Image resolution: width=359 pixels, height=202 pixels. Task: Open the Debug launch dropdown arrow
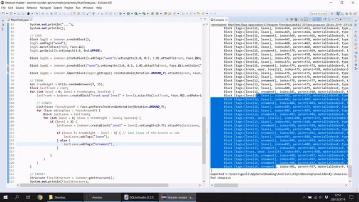pyautogui.click(x=124, y=13)
